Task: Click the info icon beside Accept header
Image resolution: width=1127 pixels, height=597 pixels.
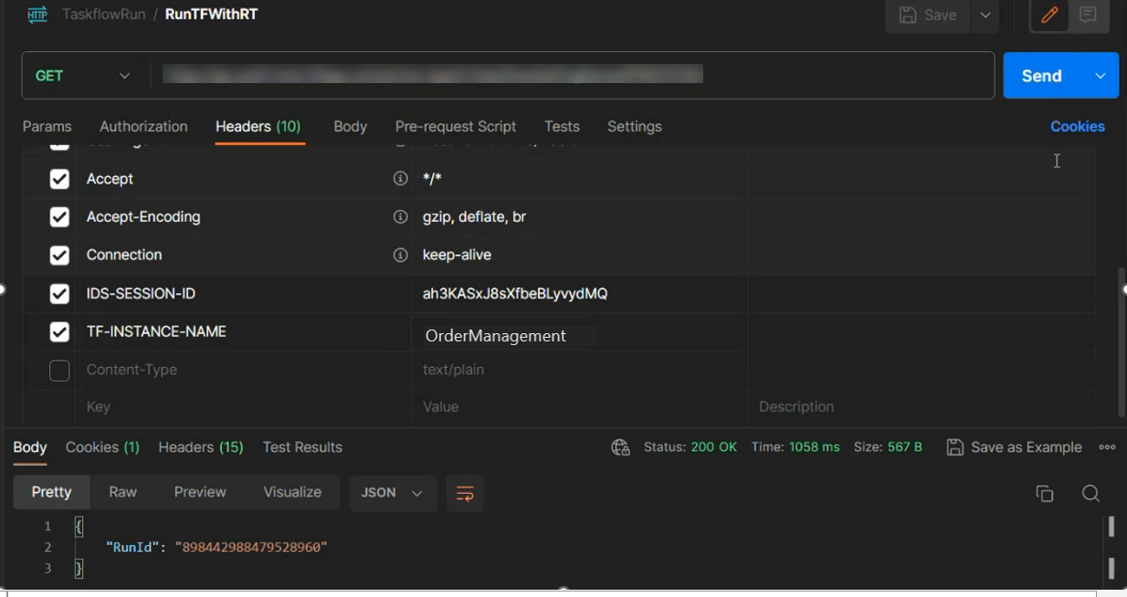Action: point(400,179)
